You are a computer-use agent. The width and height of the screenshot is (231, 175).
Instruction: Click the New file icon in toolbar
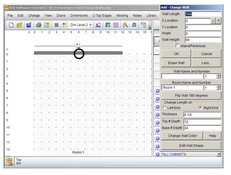[x=11, y=25]
